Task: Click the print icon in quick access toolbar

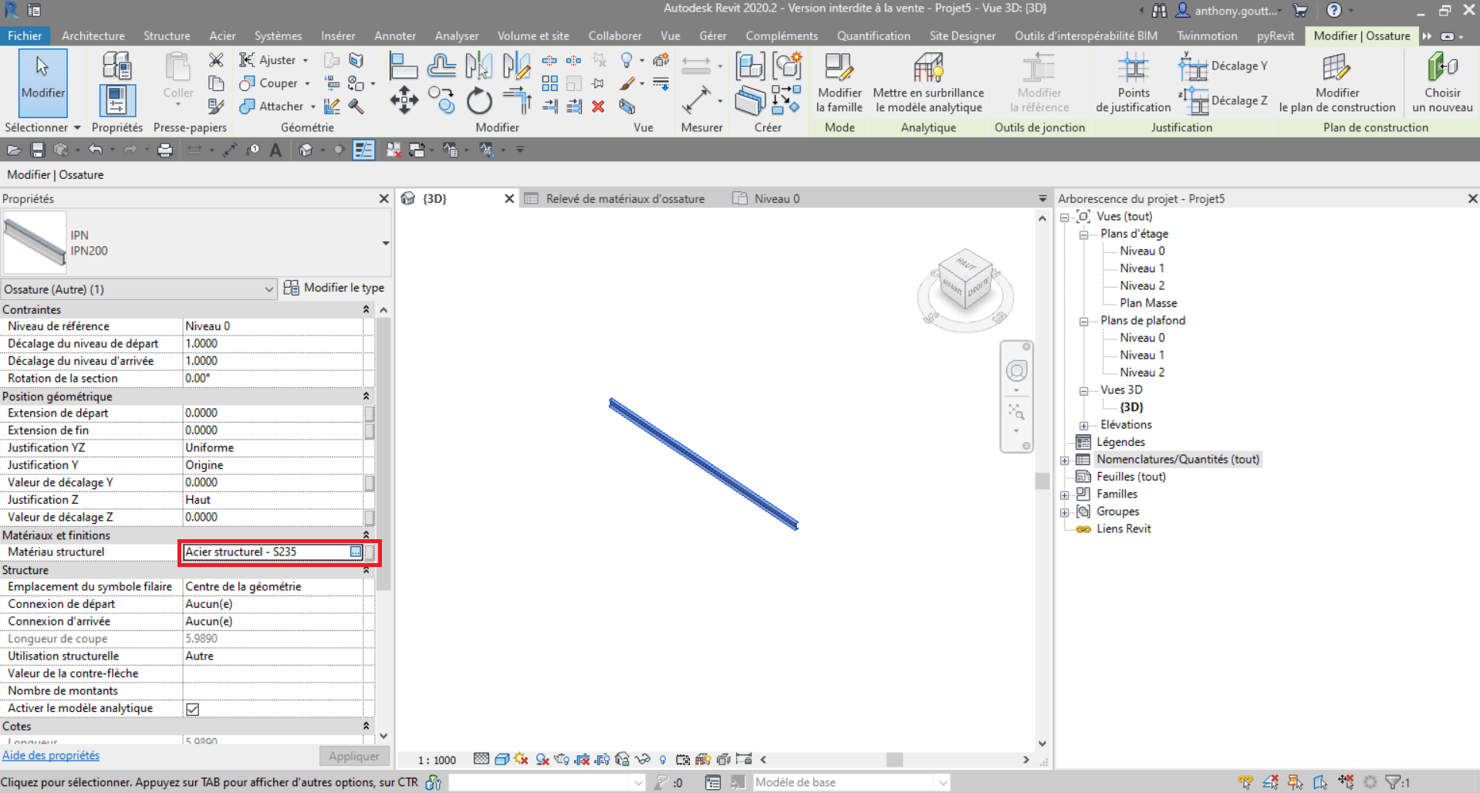Action: [x=164, y=150]
